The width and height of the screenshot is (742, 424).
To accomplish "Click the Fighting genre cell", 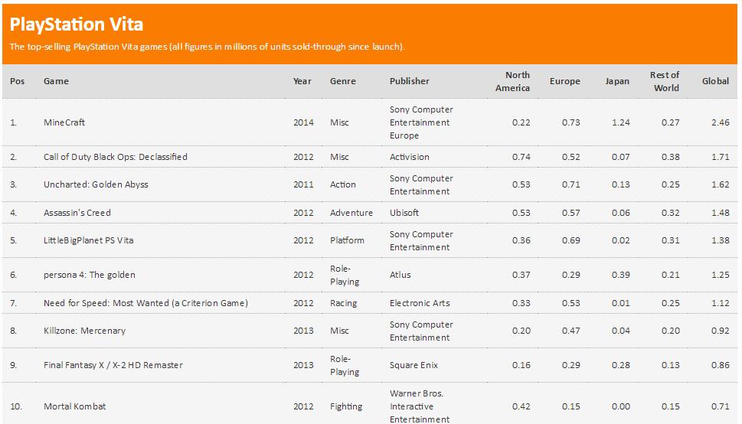I will 346,406.
